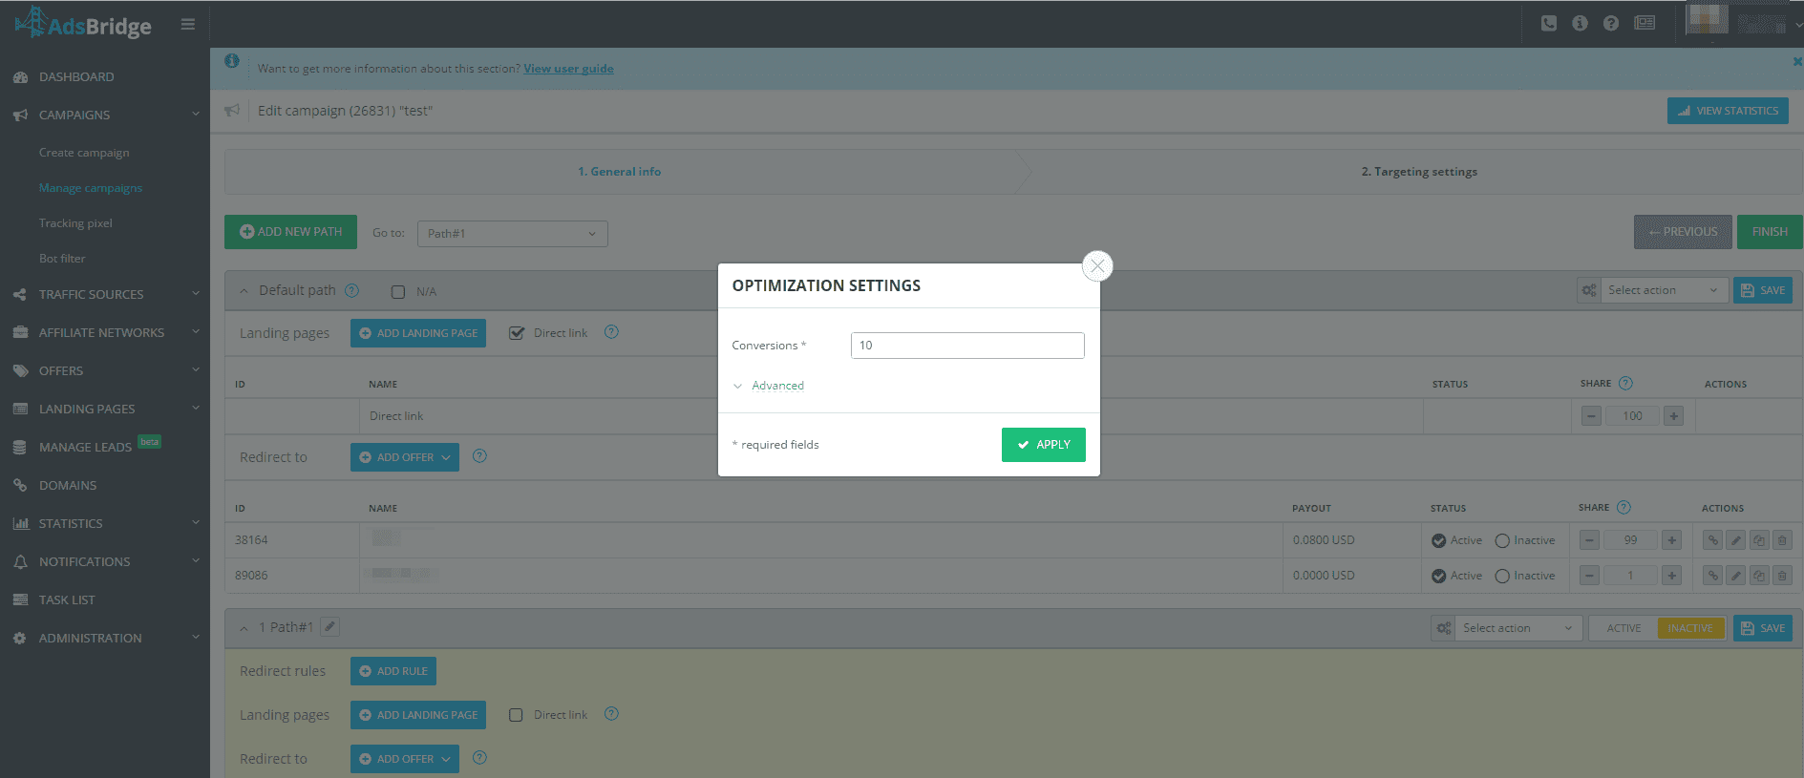
Task: Copy offer 38164 with duplicate icon
Action: pos(1759,540)
